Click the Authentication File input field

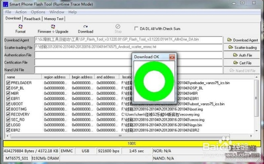82,55
